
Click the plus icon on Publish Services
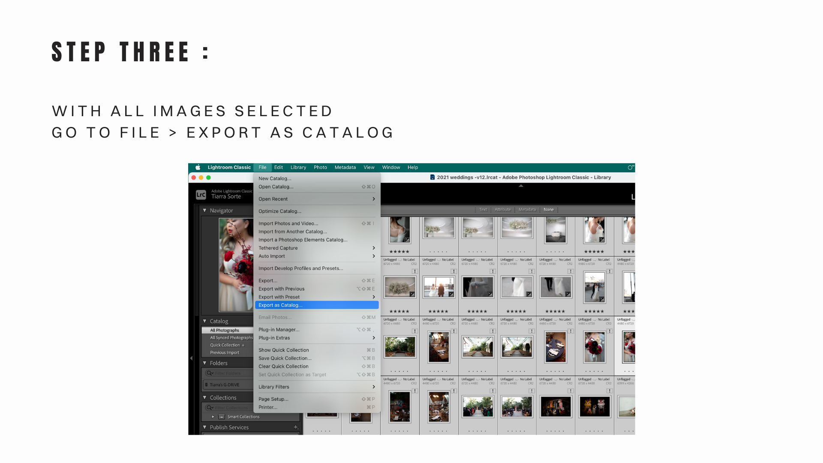(296, 427)
